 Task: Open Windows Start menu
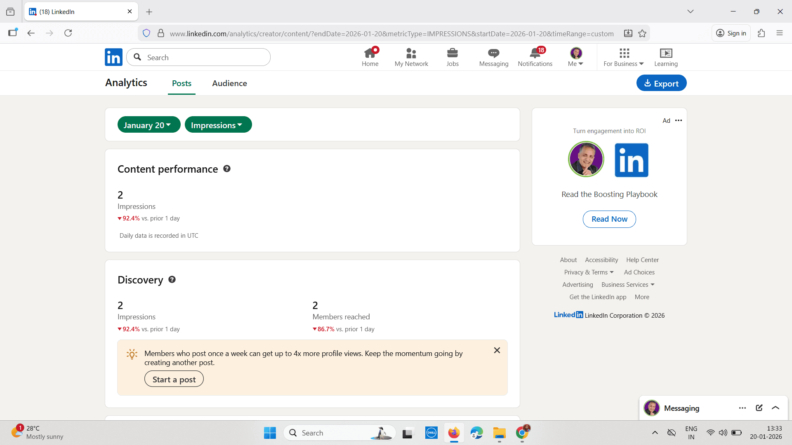(270, 433)
